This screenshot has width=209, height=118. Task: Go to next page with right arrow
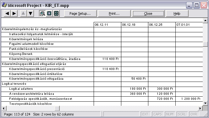click(x=14, y=13)
